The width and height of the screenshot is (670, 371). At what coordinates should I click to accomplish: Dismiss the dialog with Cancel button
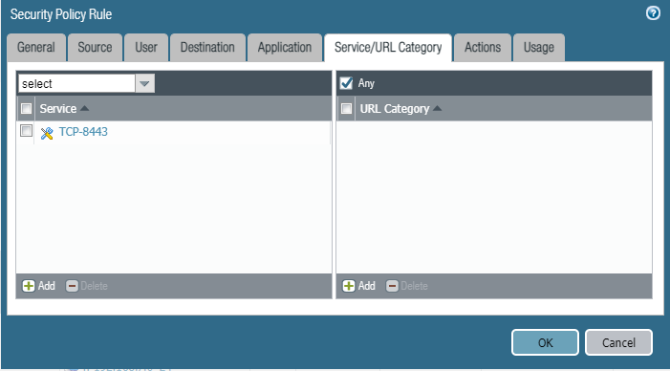(618, 342)
